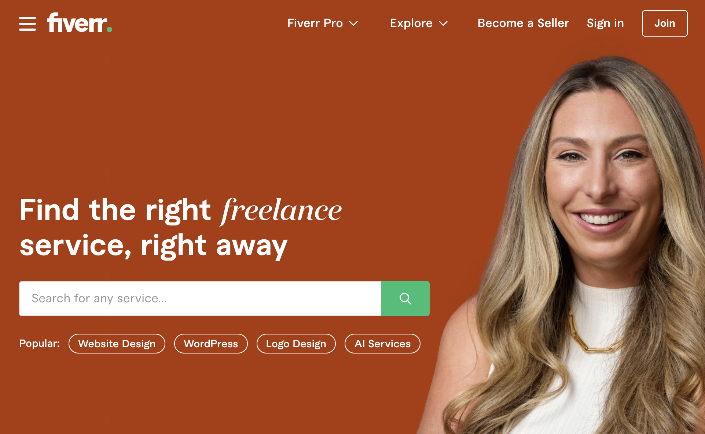Click the AI Services popular tag

(x=382, y=344)
